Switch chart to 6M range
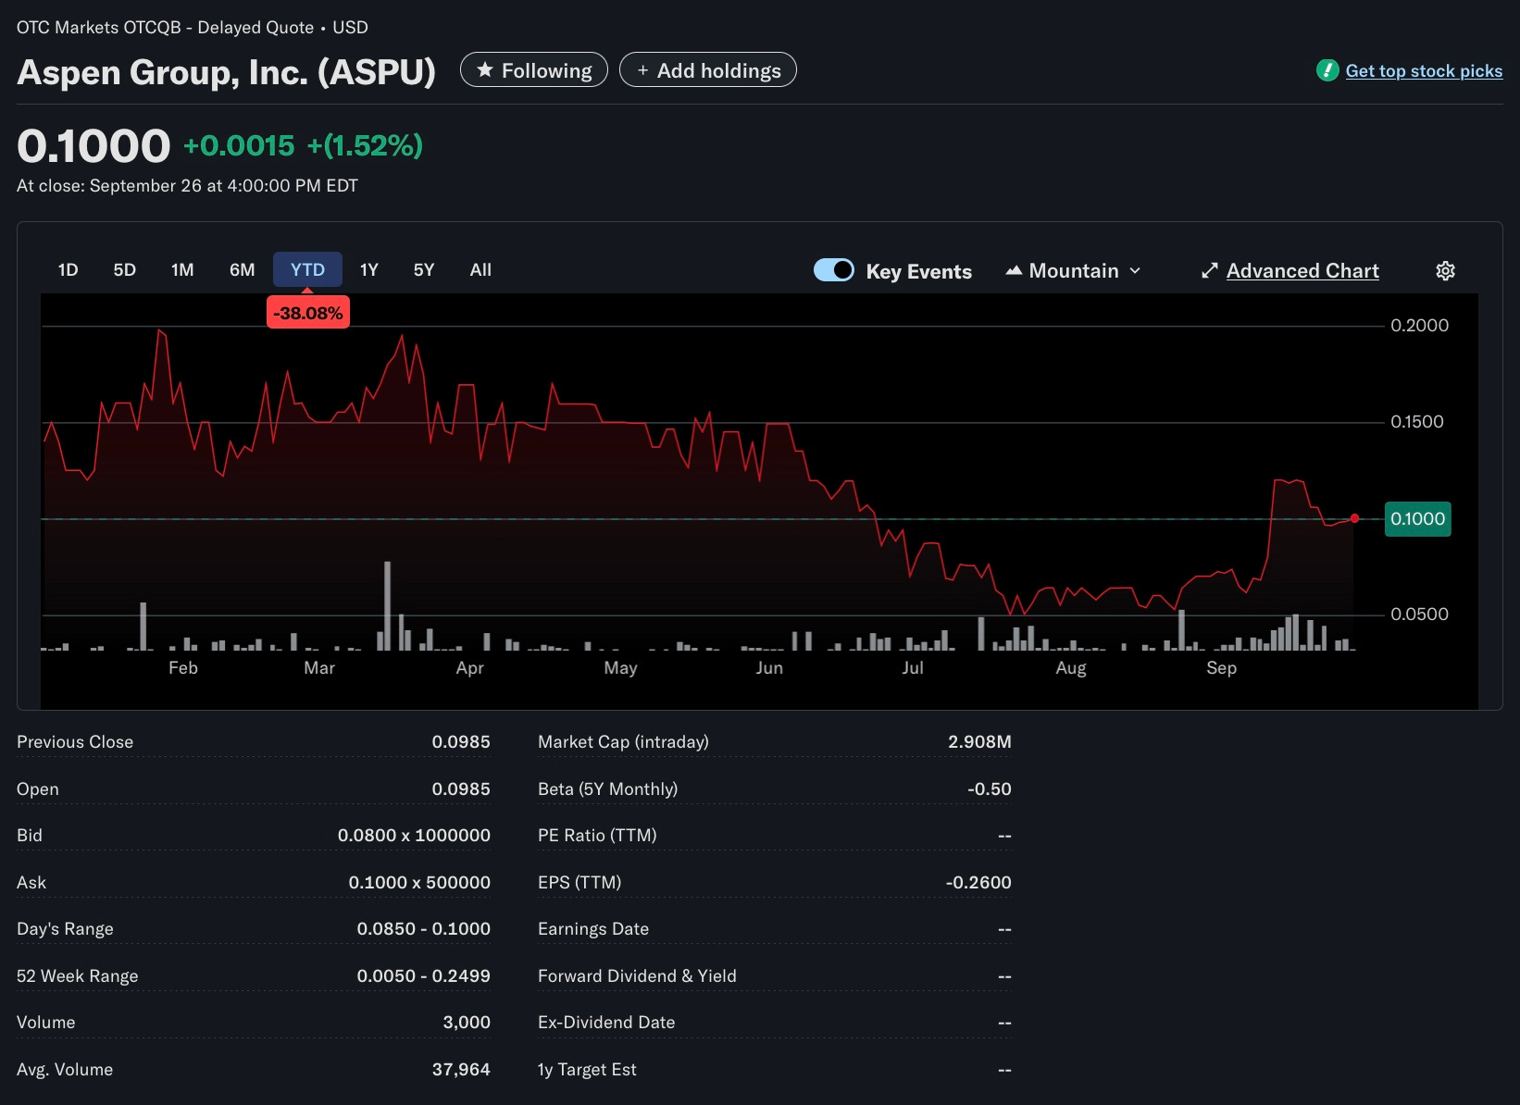This screenshot has width=1520, height=1105. pos(242,269)
